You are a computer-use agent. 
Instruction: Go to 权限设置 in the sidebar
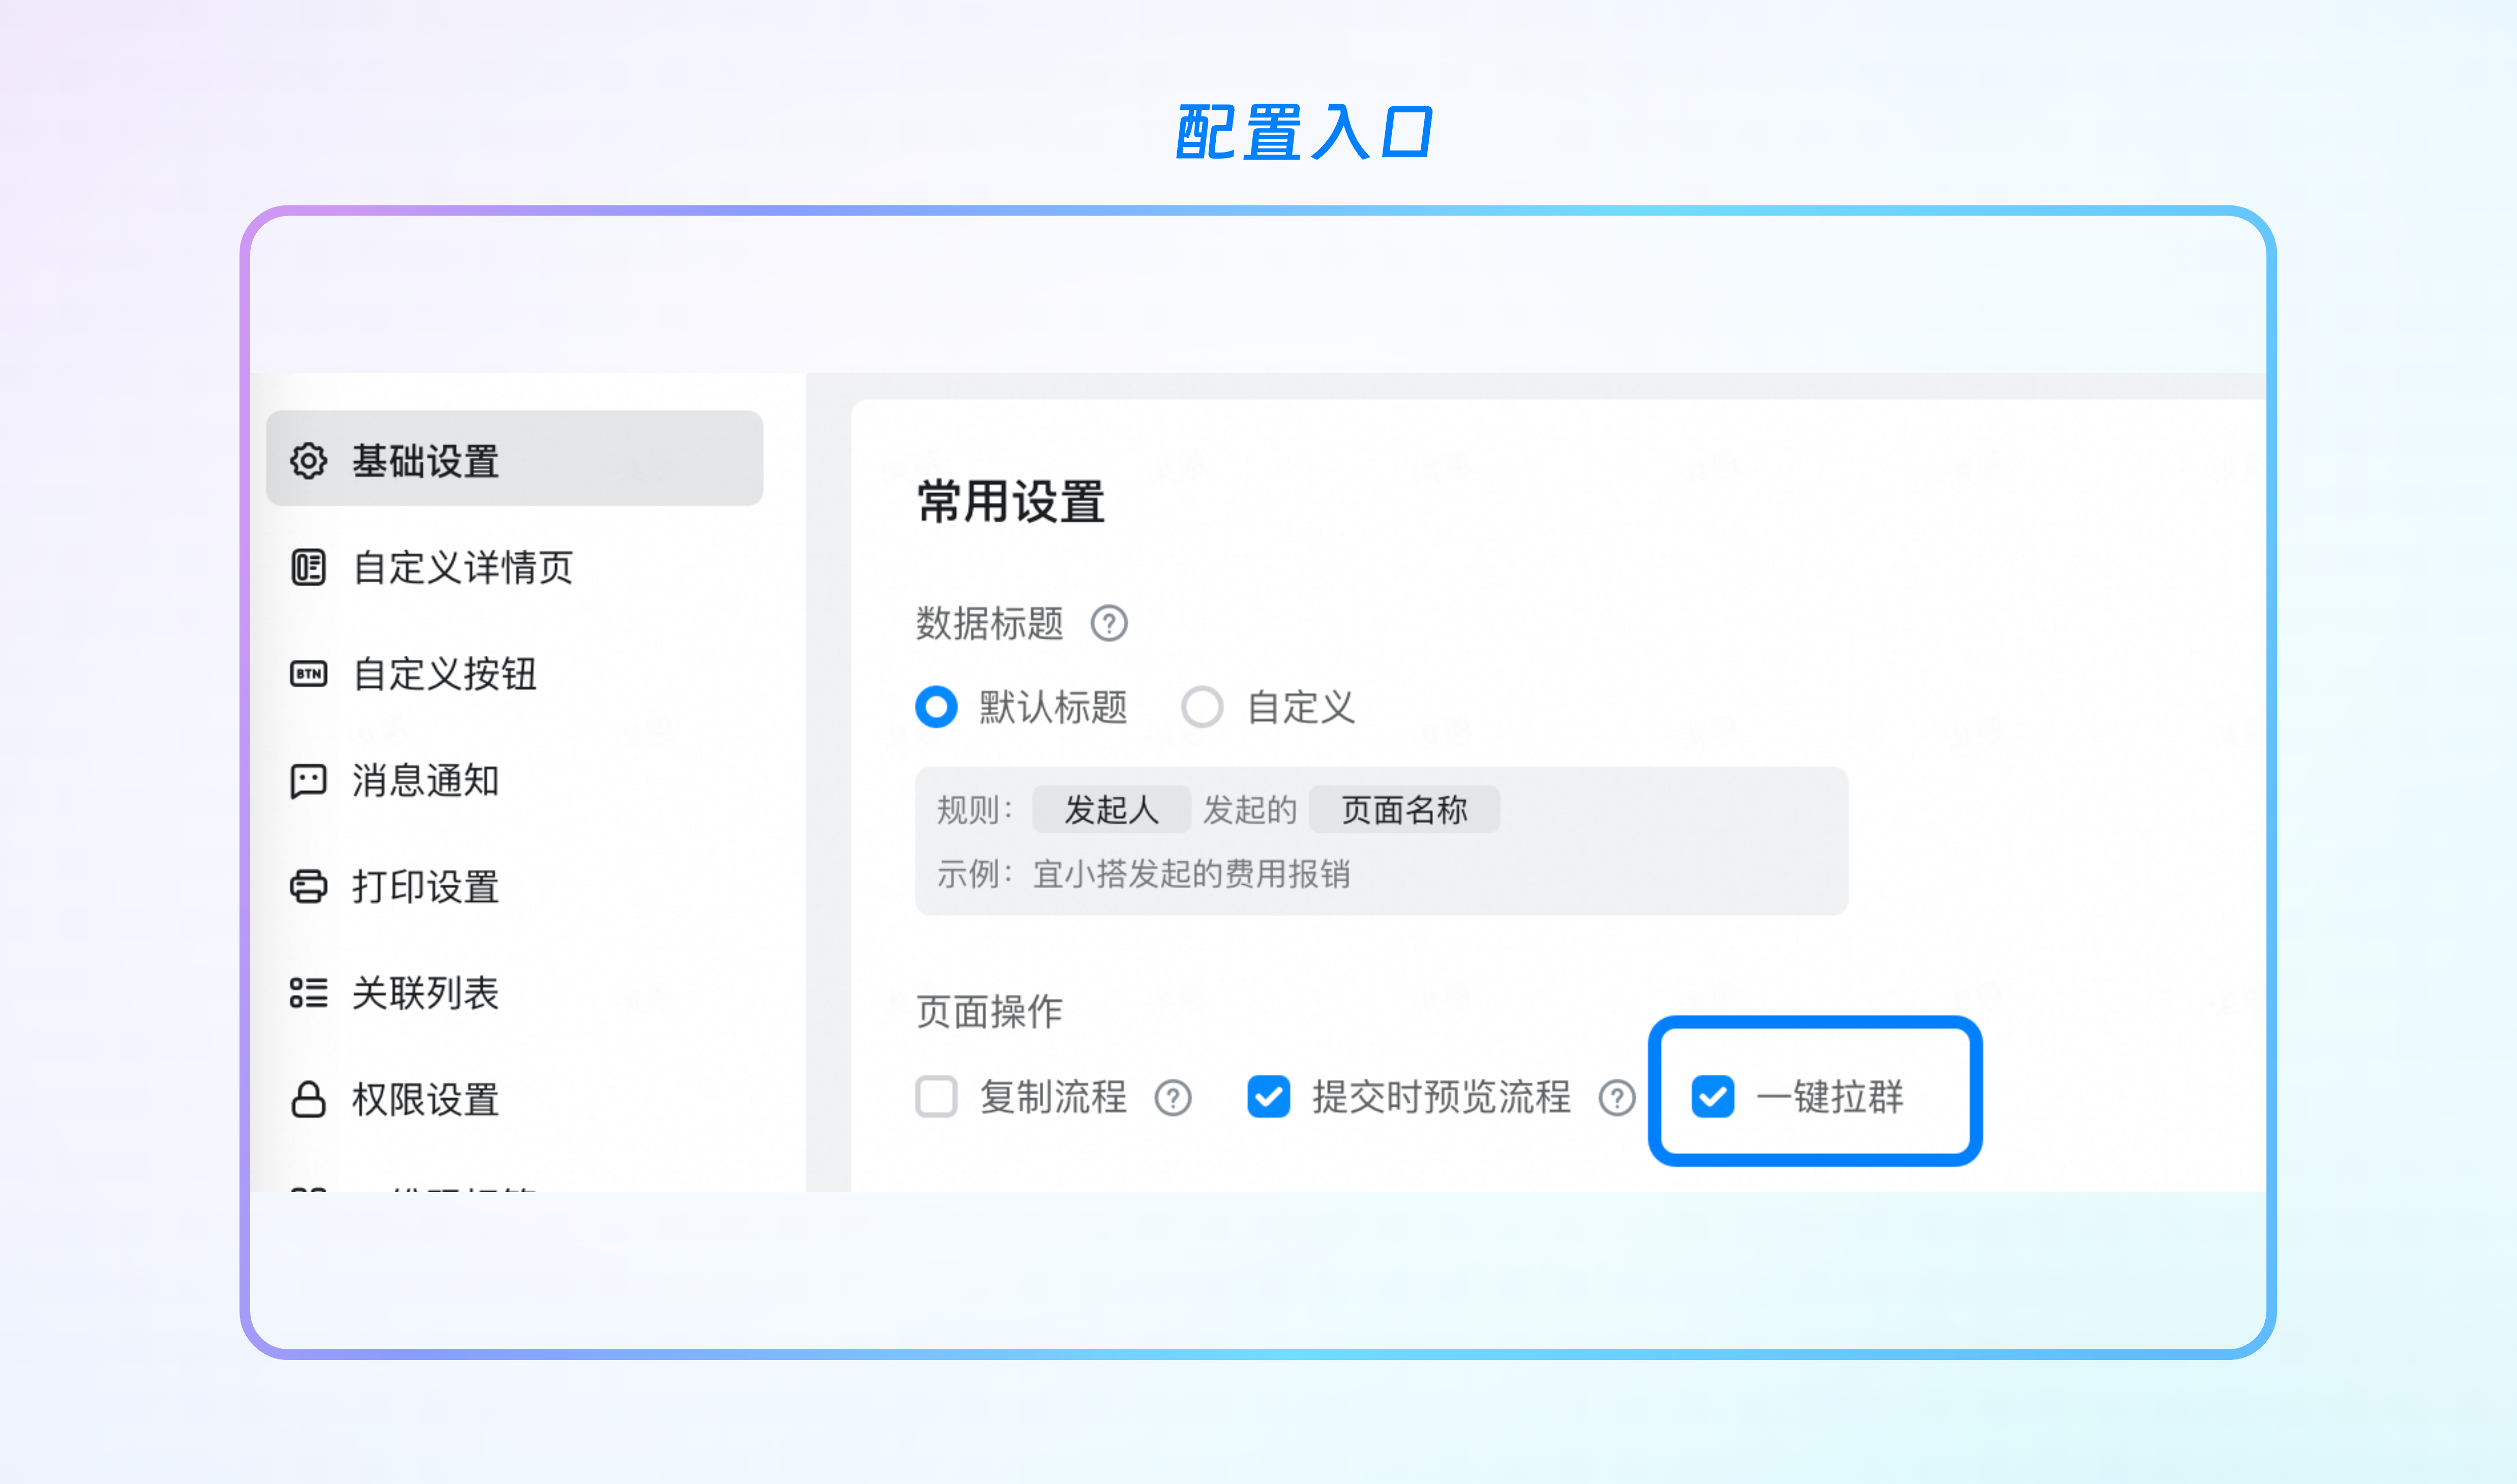pos(515,1099)
